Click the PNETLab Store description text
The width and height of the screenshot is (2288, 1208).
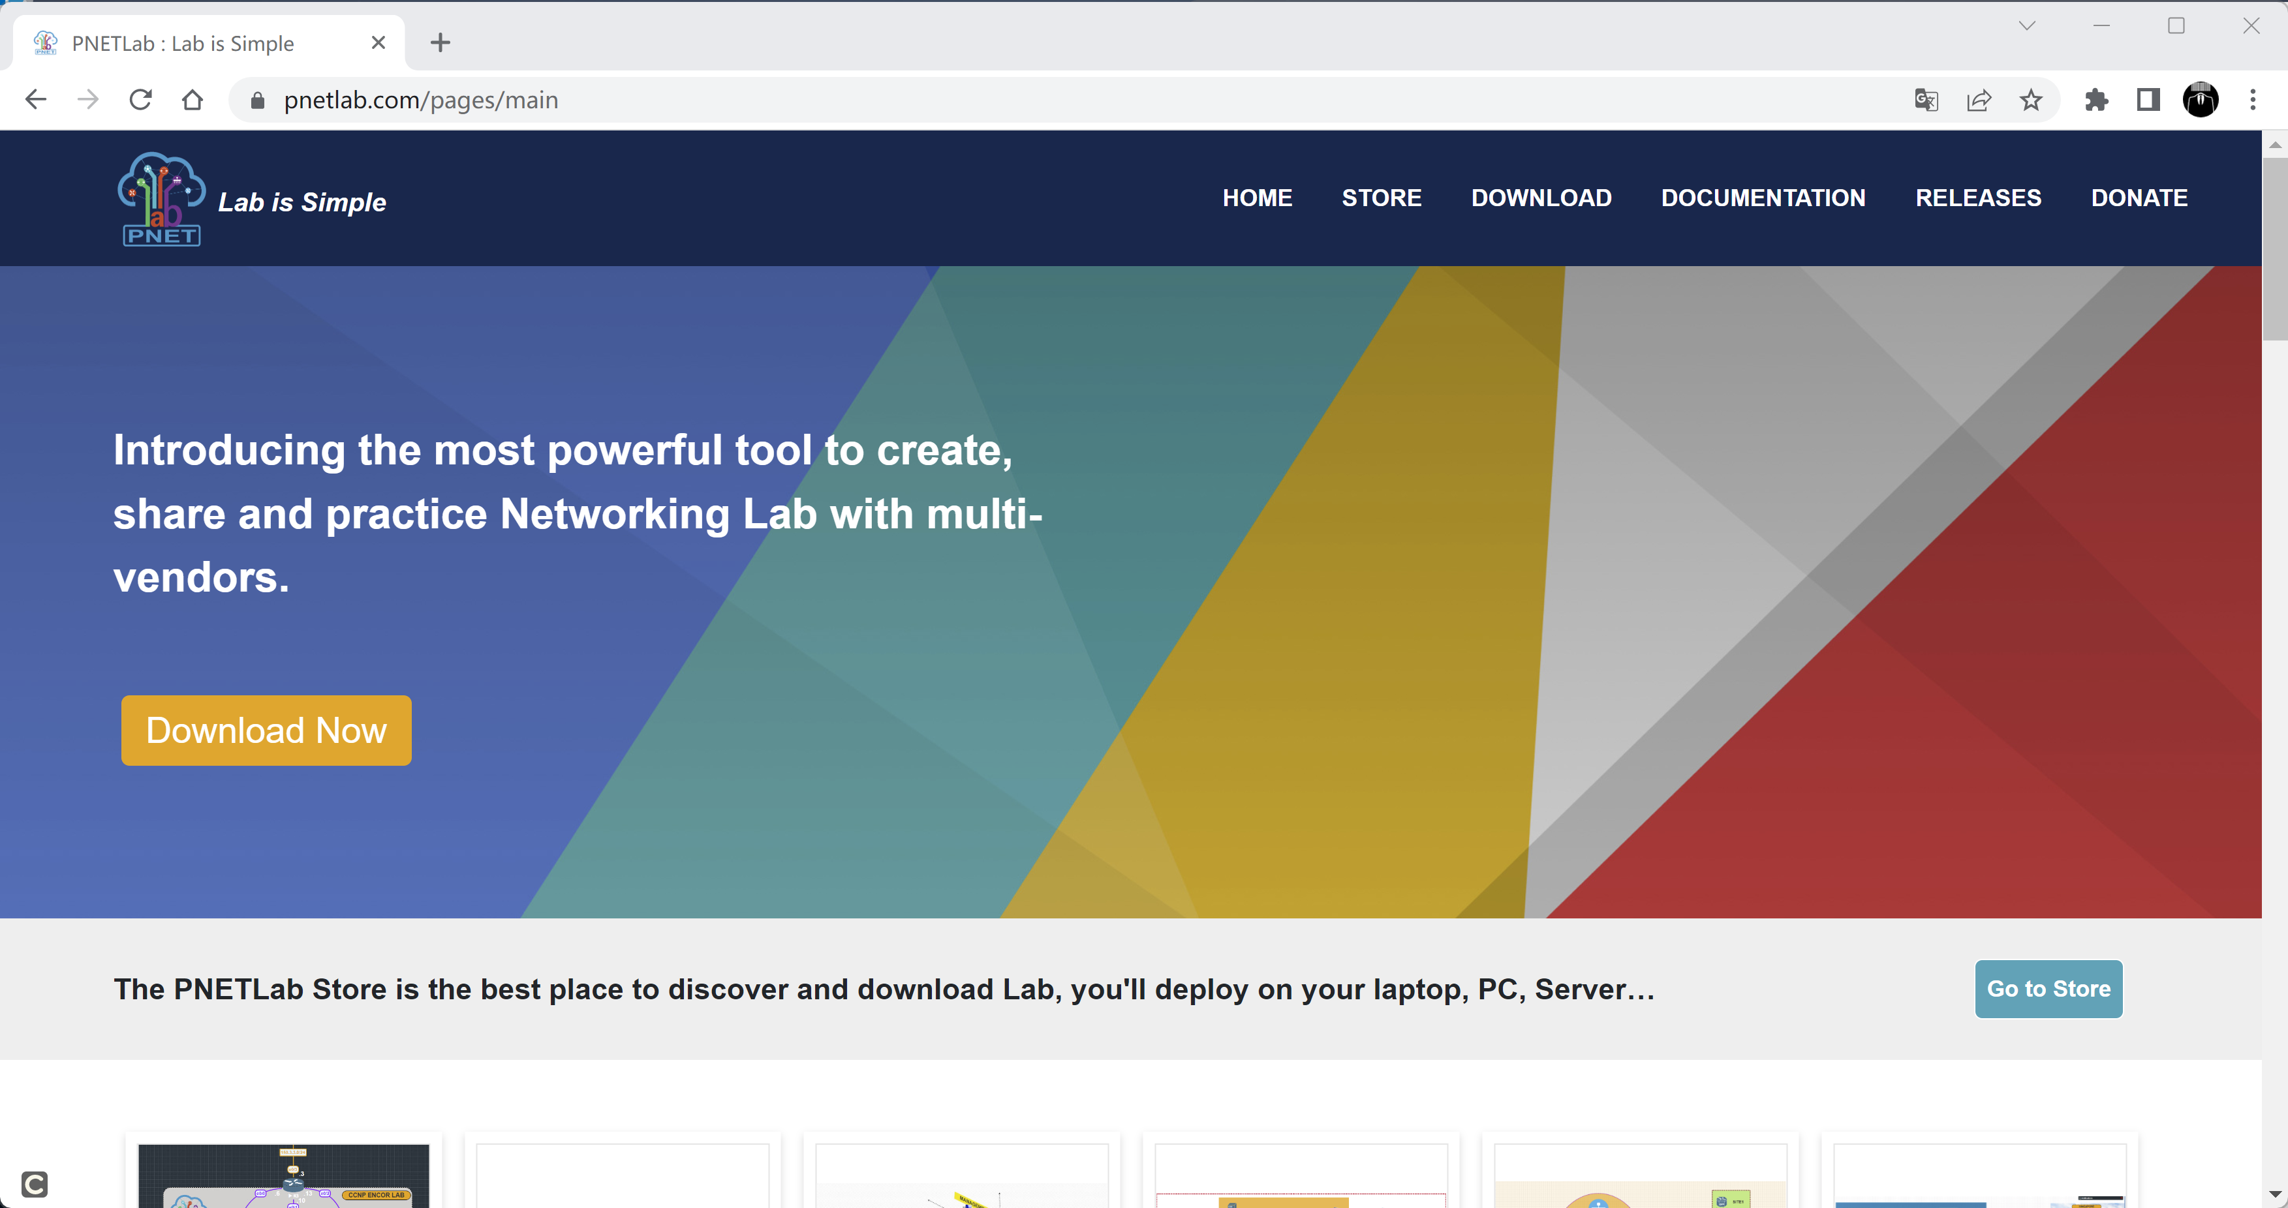coord(884,989)
